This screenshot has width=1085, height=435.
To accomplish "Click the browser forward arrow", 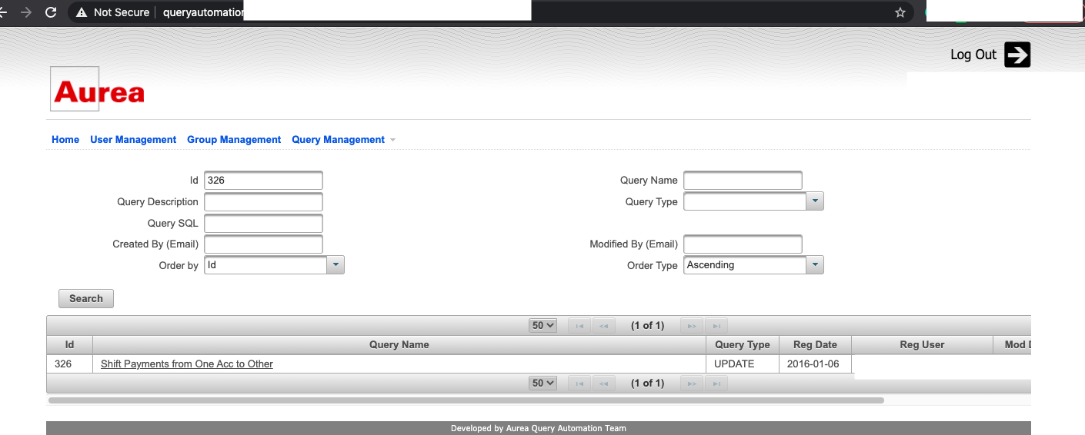I will tap(26, 12).
